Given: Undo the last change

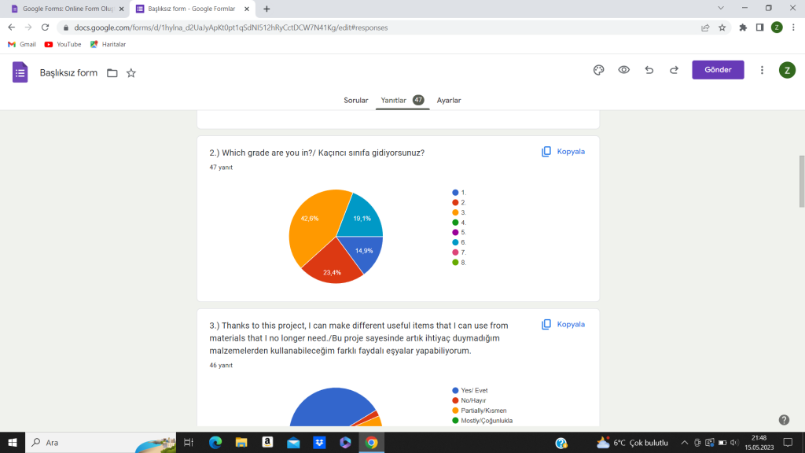Looking at the screenshot, I should click(x=649, y=70).
